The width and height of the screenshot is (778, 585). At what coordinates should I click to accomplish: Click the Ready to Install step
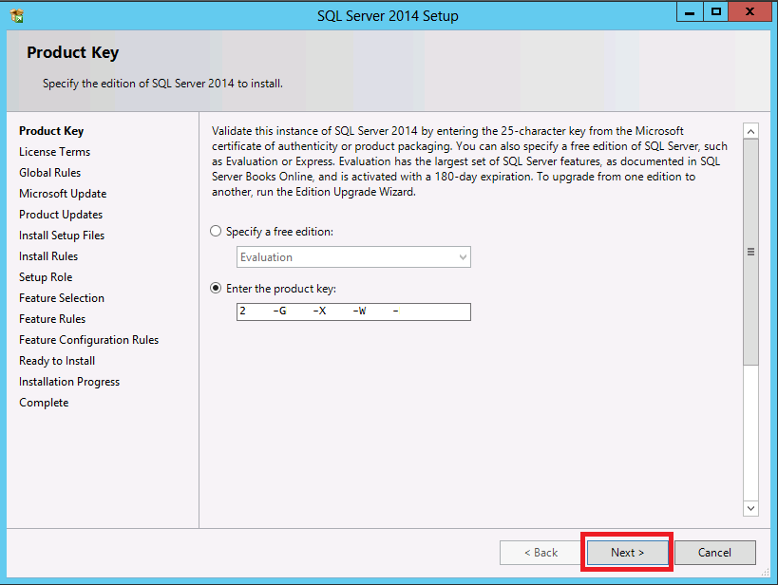(x=57, y=361)
